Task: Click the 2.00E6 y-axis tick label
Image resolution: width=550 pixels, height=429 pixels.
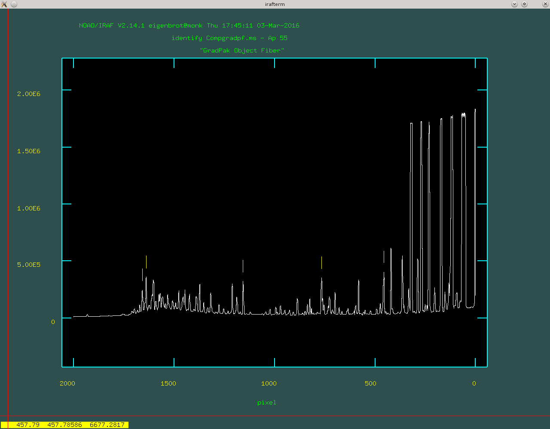Action: (29, 94)
